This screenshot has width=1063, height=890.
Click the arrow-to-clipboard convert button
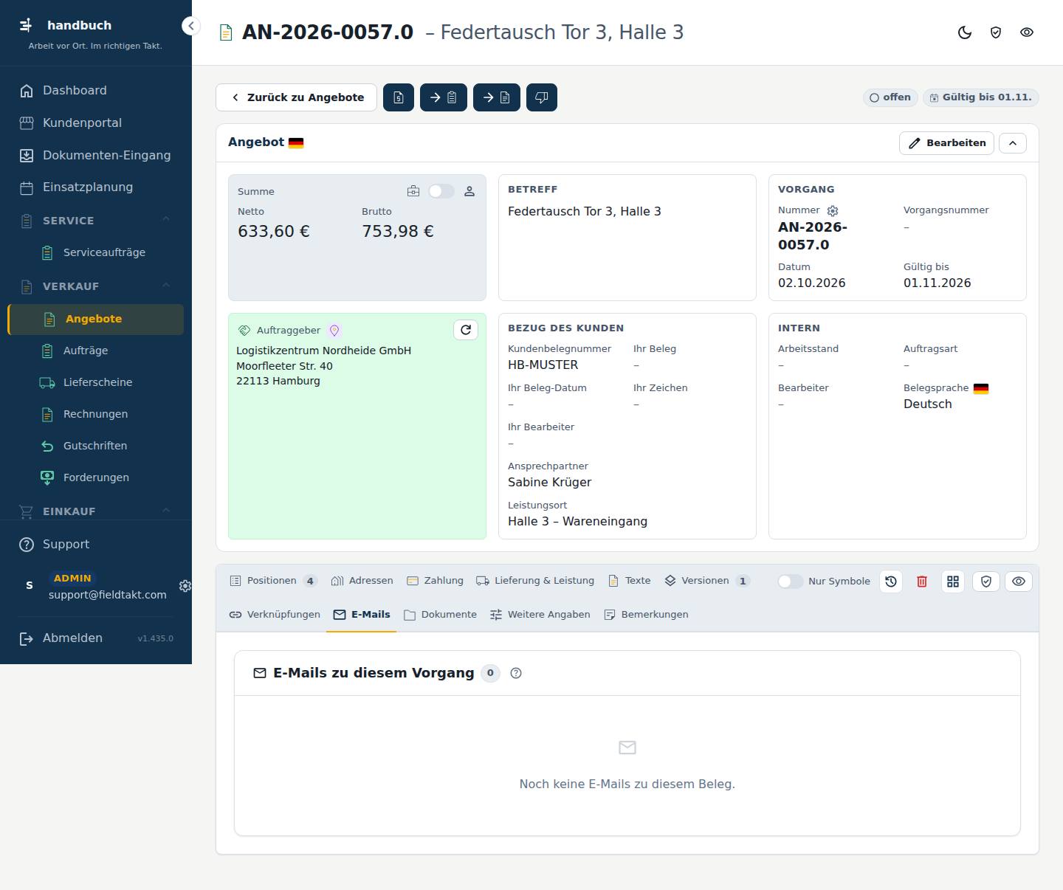[444, 97]
